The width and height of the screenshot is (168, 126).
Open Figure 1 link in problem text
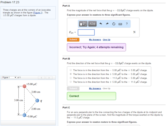[x=38, y=13]
